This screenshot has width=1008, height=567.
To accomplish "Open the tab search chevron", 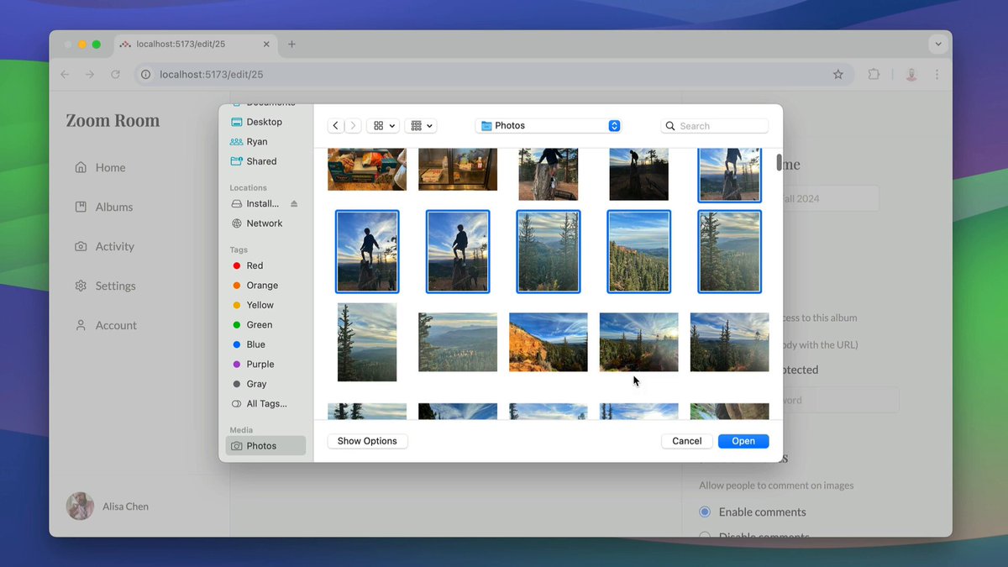I will tap(938, 45).
